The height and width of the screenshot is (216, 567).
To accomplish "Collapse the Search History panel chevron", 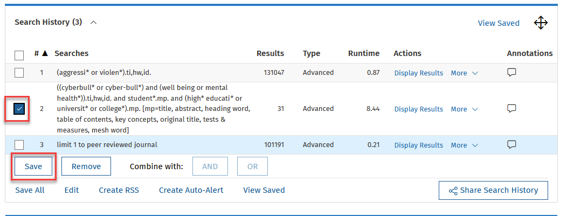I will [x=93, y=23].
